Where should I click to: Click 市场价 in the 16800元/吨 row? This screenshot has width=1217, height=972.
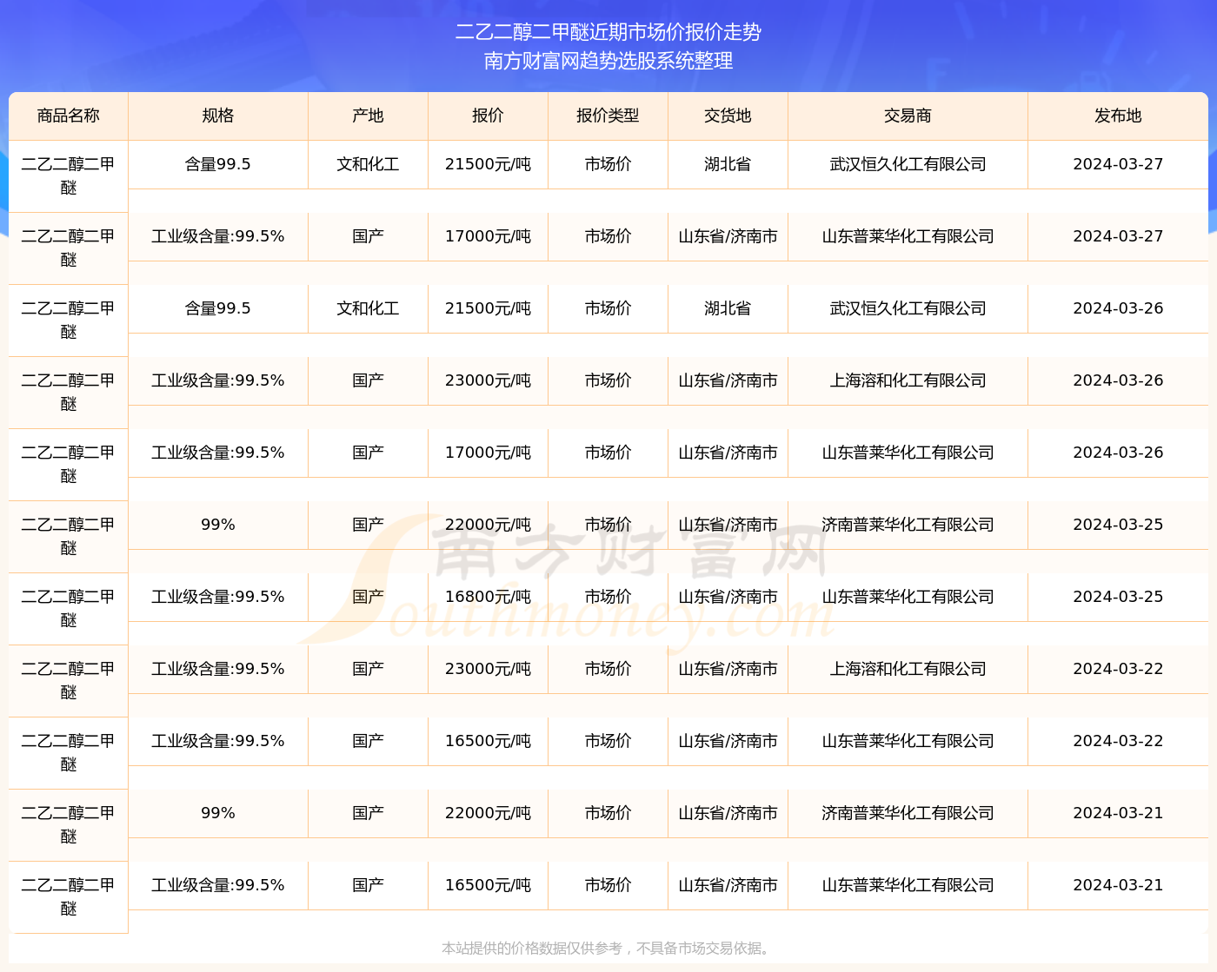608,597
